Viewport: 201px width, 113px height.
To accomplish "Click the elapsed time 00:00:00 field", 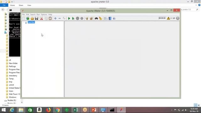I will pyautogui.click(x=162, y=18).
